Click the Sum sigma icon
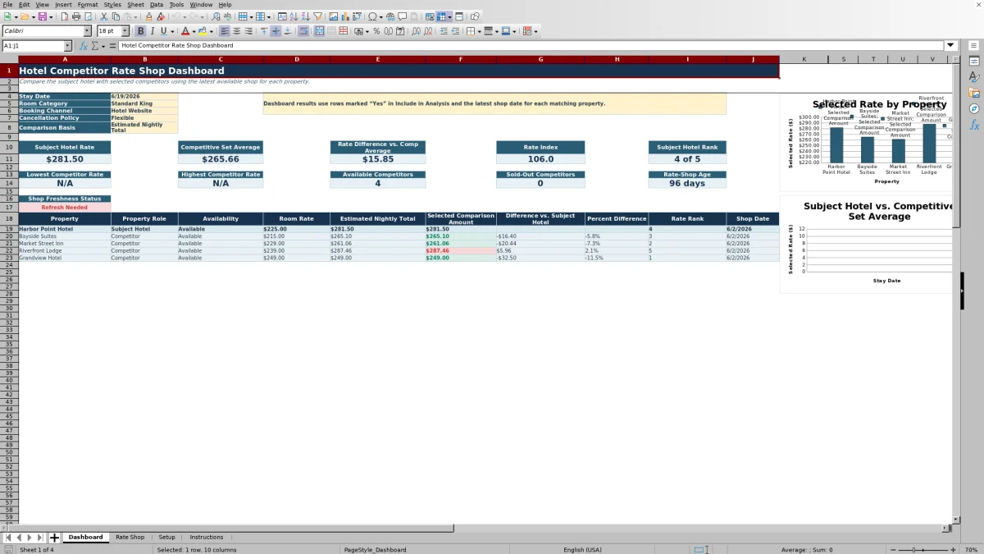The height and width of the screenshot is (554, 984). click(94, 46)
